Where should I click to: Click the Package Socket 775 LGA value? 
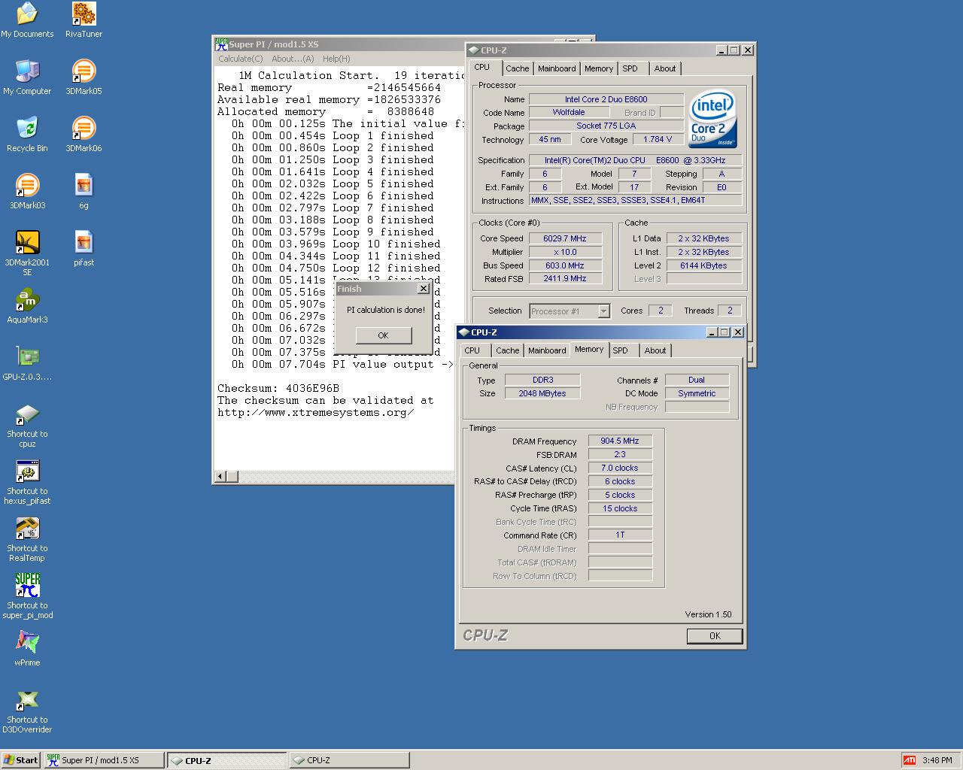pyautogui.click(x=606, y=126)
